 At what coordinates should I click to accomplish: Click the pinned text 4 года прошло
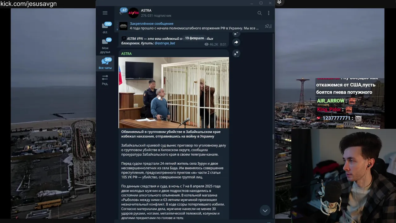tap(194, 28)
